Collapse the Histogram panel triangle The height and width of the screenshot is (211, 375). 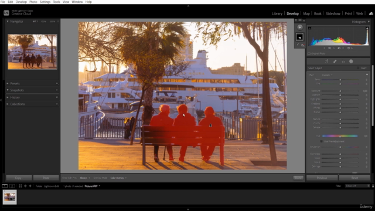tap(369, 22)
